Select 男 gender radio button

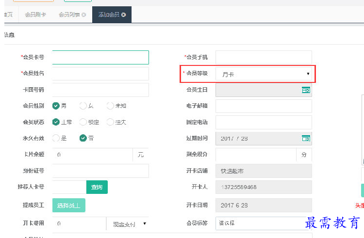pos(56,106)
